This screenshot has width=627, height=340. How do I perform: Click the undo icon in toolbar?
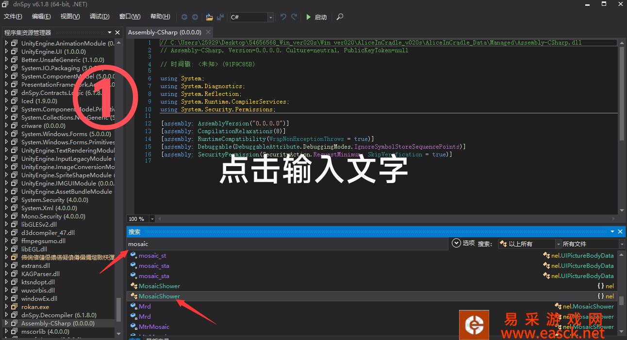click(283, 17)
